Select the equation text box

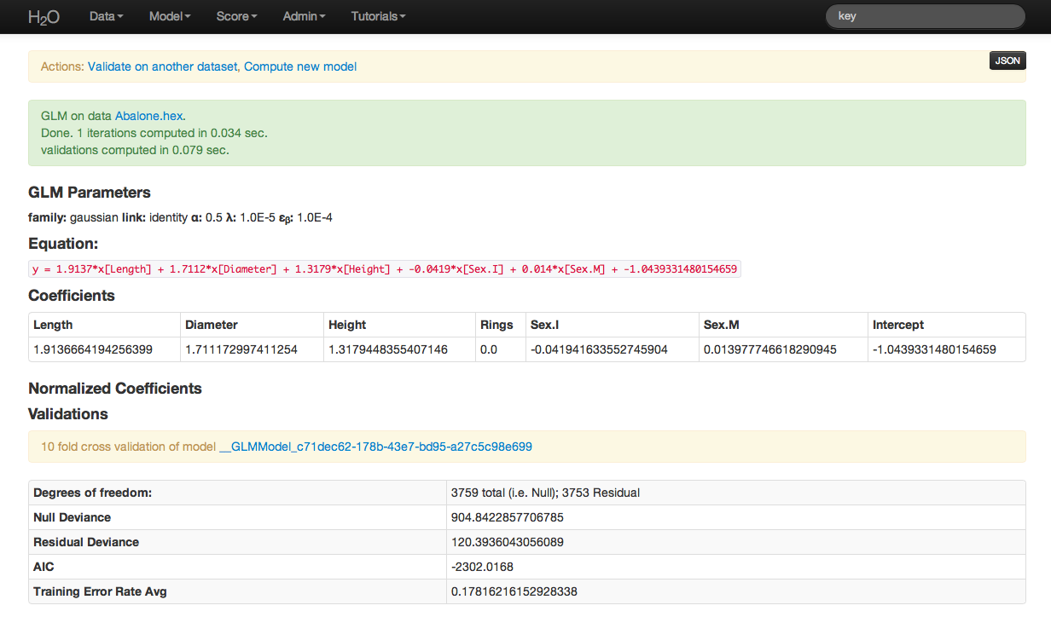384,268
